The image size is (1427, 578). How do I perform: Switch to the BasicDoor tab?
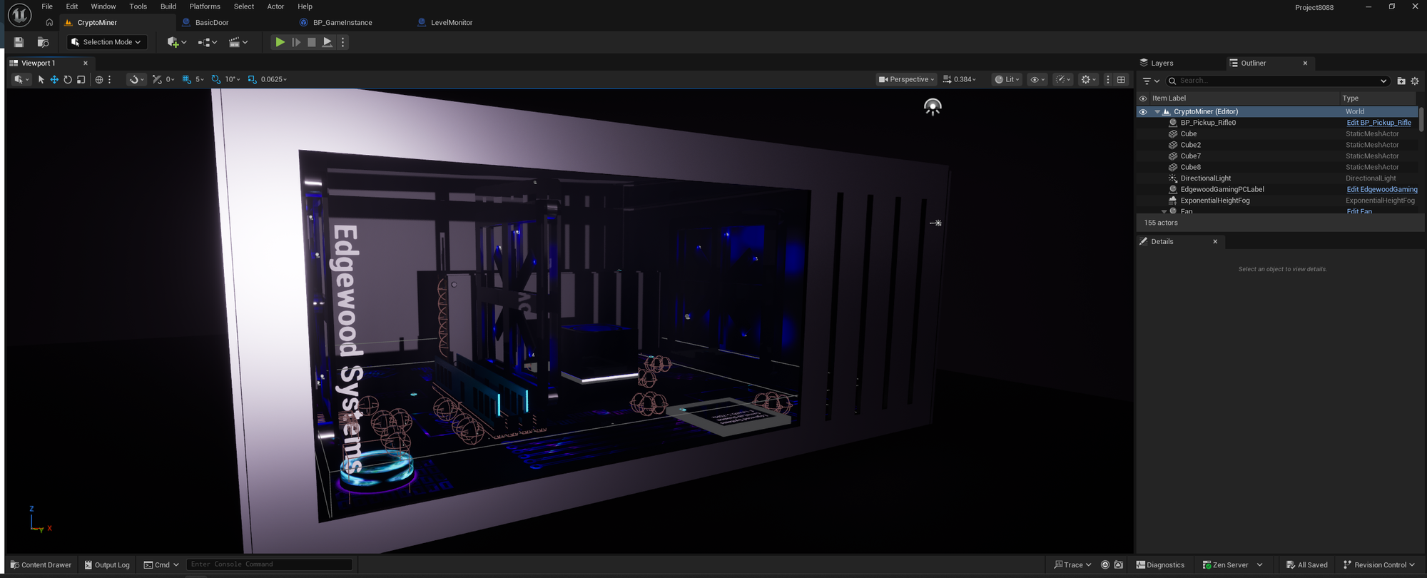point(212,22)
